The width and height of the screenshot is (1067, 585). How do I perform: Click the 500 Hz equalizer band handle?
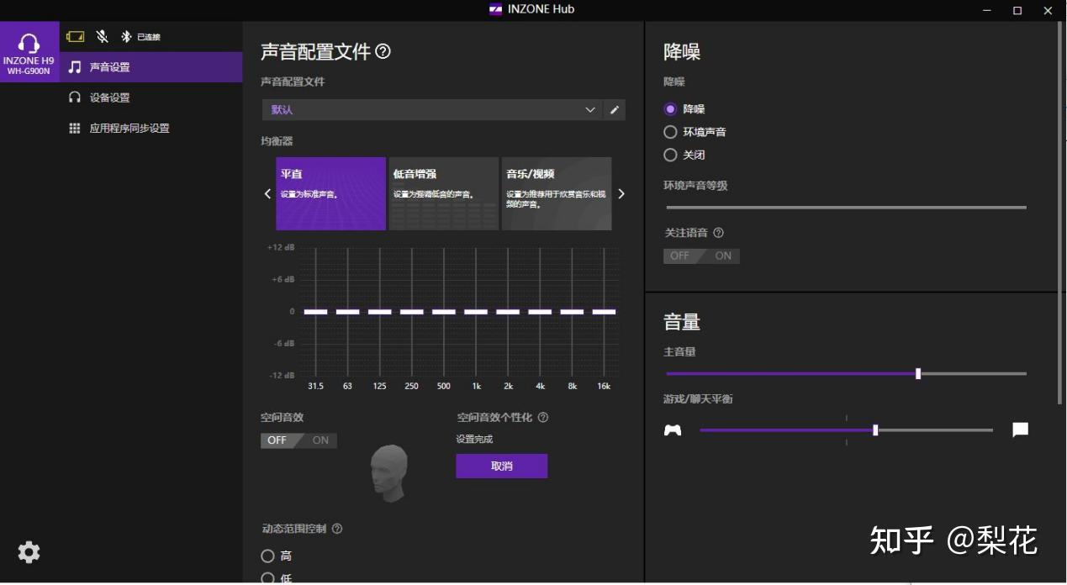coord(443,312)
